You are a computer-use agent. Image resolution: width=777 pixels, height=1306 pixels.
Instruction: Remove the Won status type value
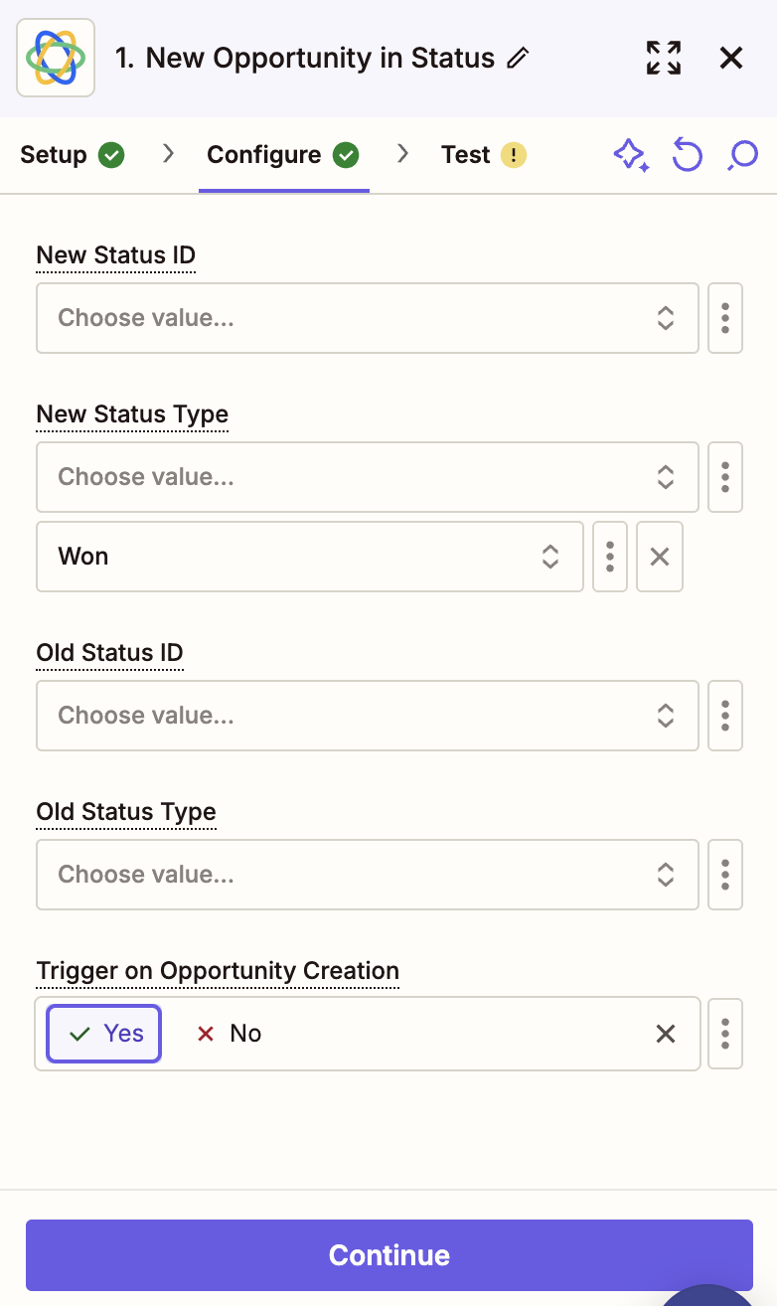pyautogui.click(x=660, y=557)
